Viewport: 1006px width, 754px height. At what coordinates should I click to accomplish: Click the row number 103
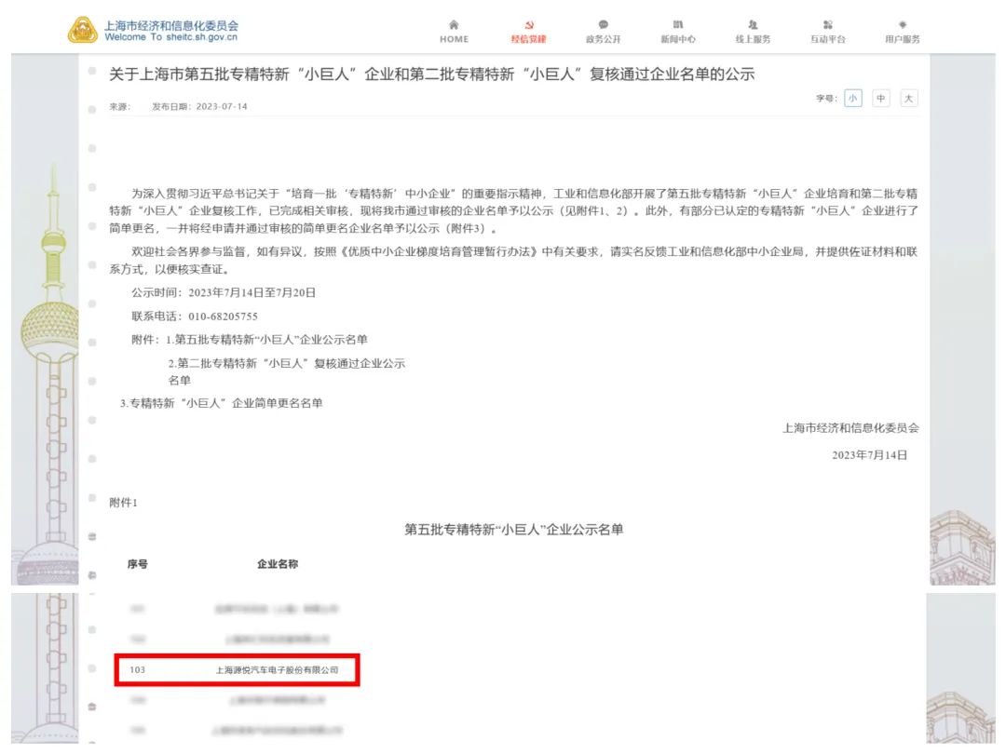pyautogui.click(x=137, y=670)
